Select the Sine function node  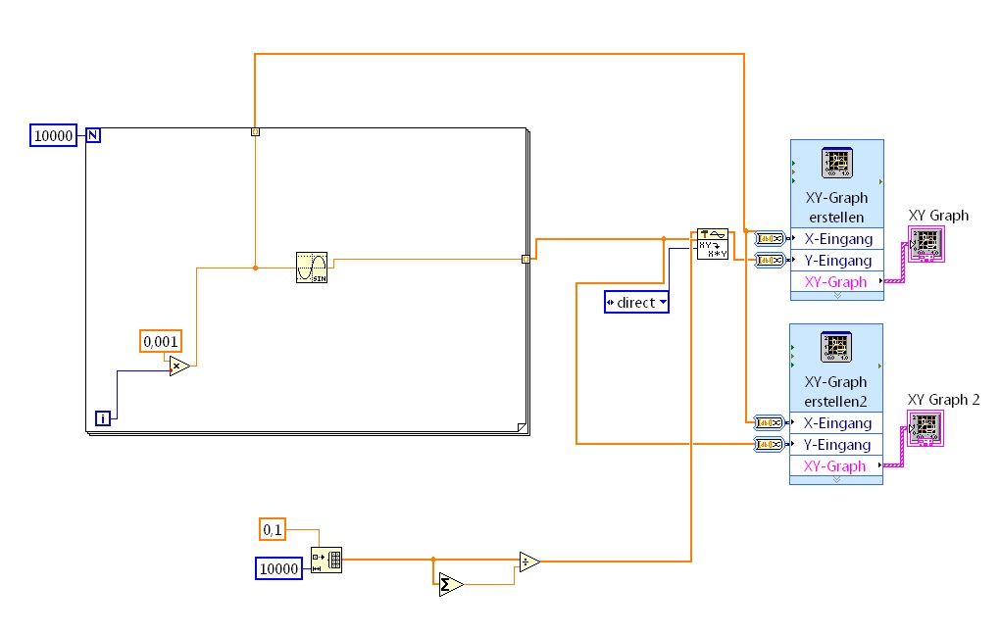click(312, 268)
